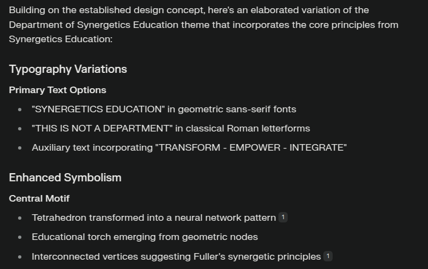Click the bullet dot before Tetrahedron
428x269 pixels.
[20, 218]
